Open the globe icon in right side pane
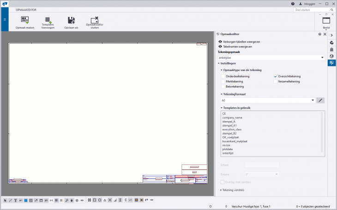 (331, 56)
